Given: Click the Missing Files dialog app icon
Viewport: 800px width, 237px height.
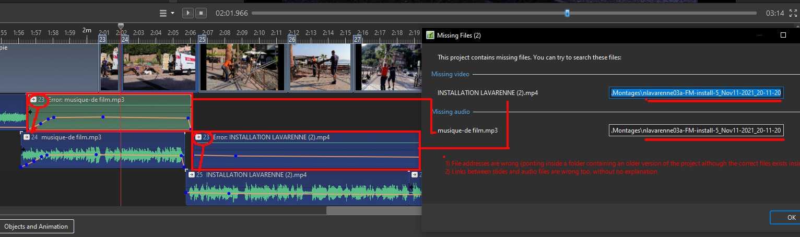Looking at the screenshot, I should point(430,35).
